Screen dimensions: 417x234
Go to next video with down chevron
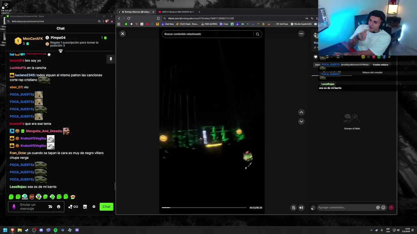[301, 121]
